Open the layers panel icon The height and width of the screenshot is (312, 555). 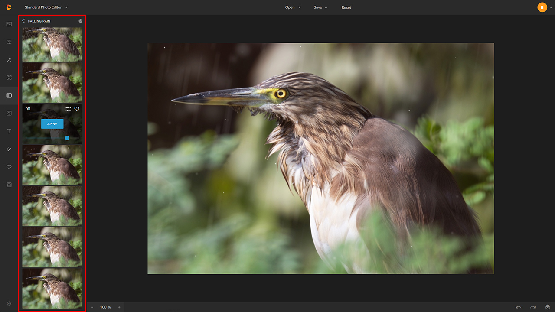[548, 307]
